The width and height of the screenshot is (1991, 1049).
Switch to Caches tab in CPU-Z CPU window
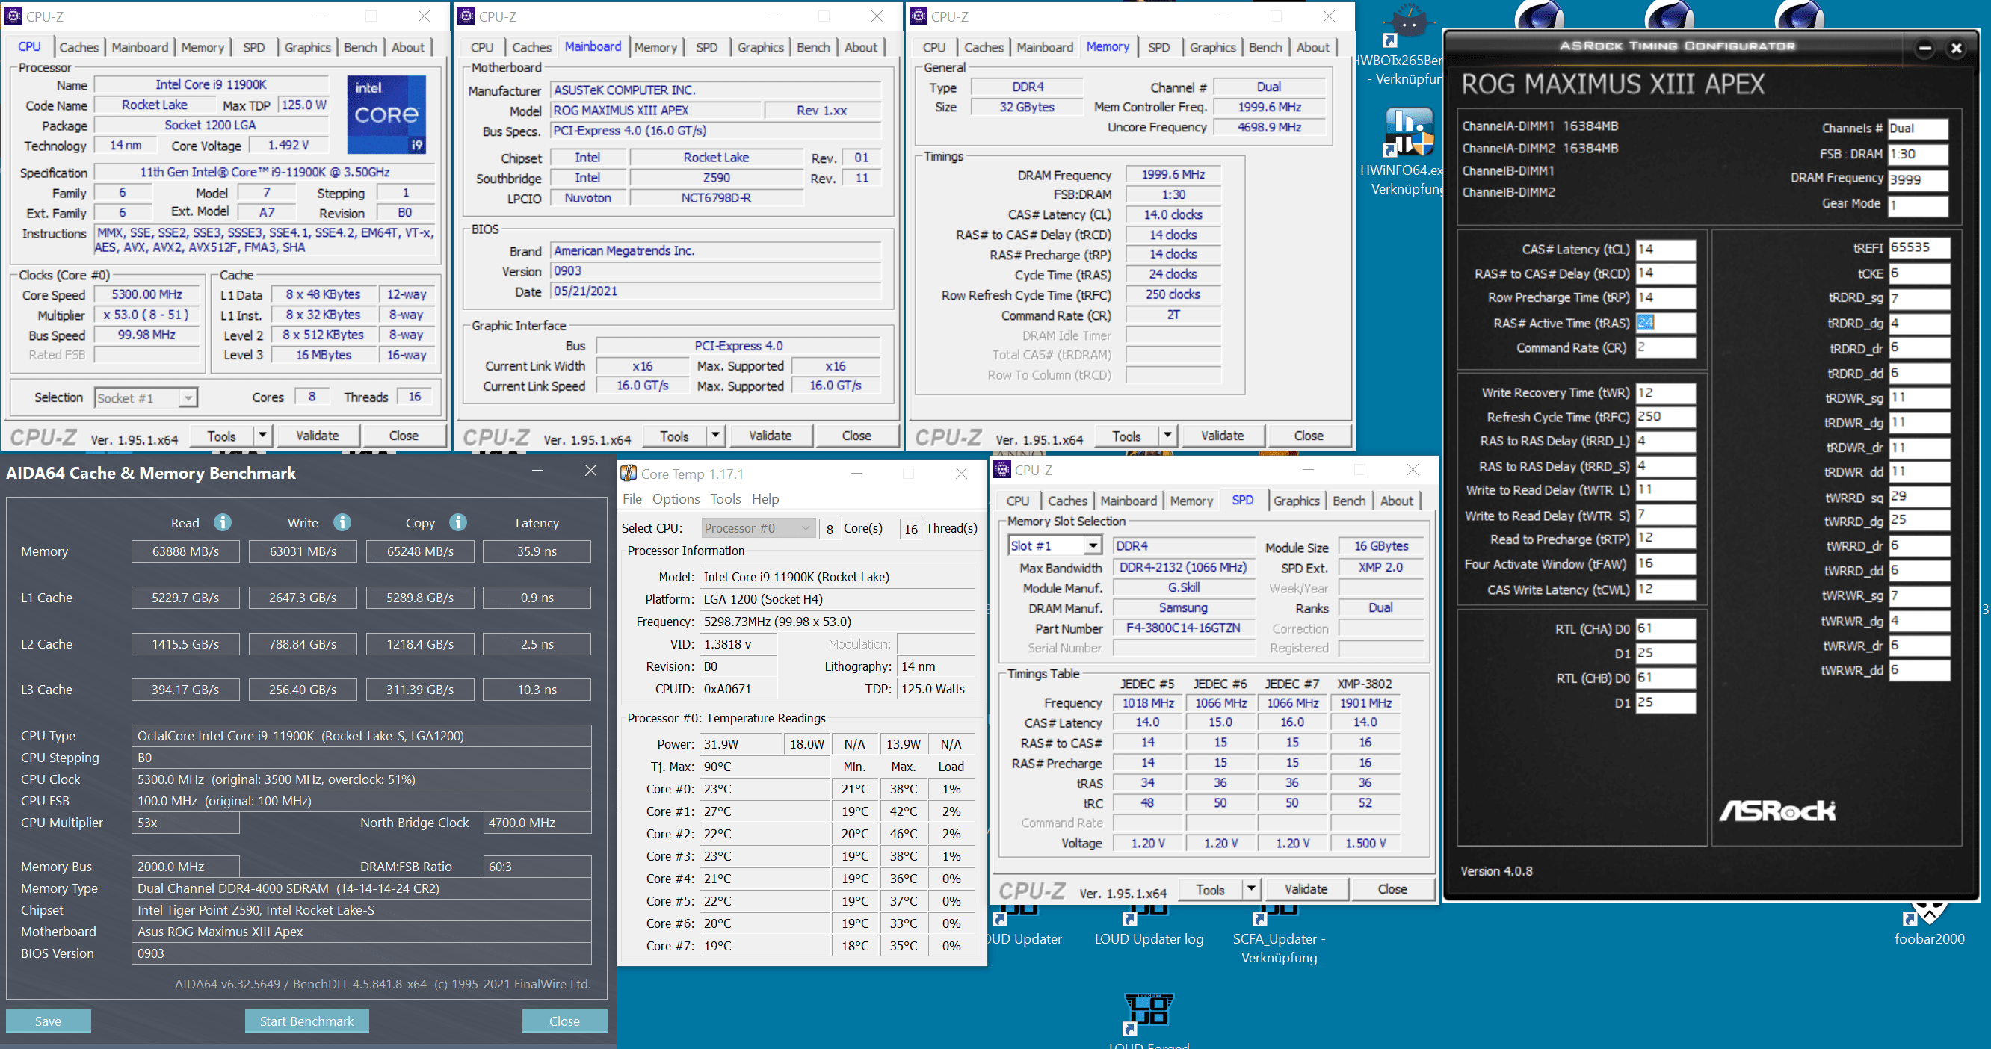(x=78, y=47)
